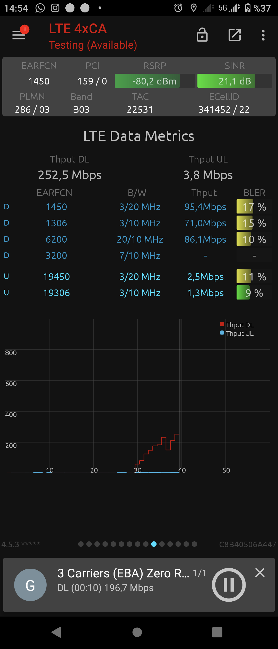Open the hamburger menu with notification badge
278x649 pixels.
click(19, 34)
